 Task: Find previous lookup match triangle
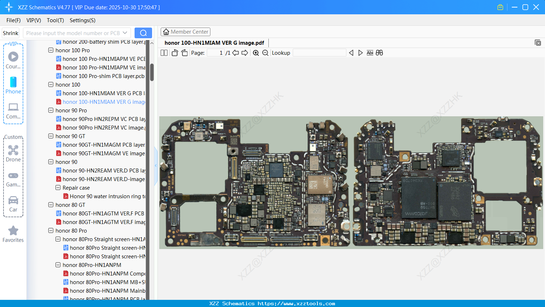coord(351,53)
